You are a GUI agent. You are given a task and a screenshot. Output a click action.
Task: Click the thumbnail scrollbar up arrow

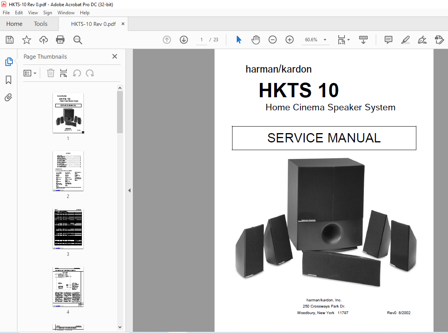(120, 88)
